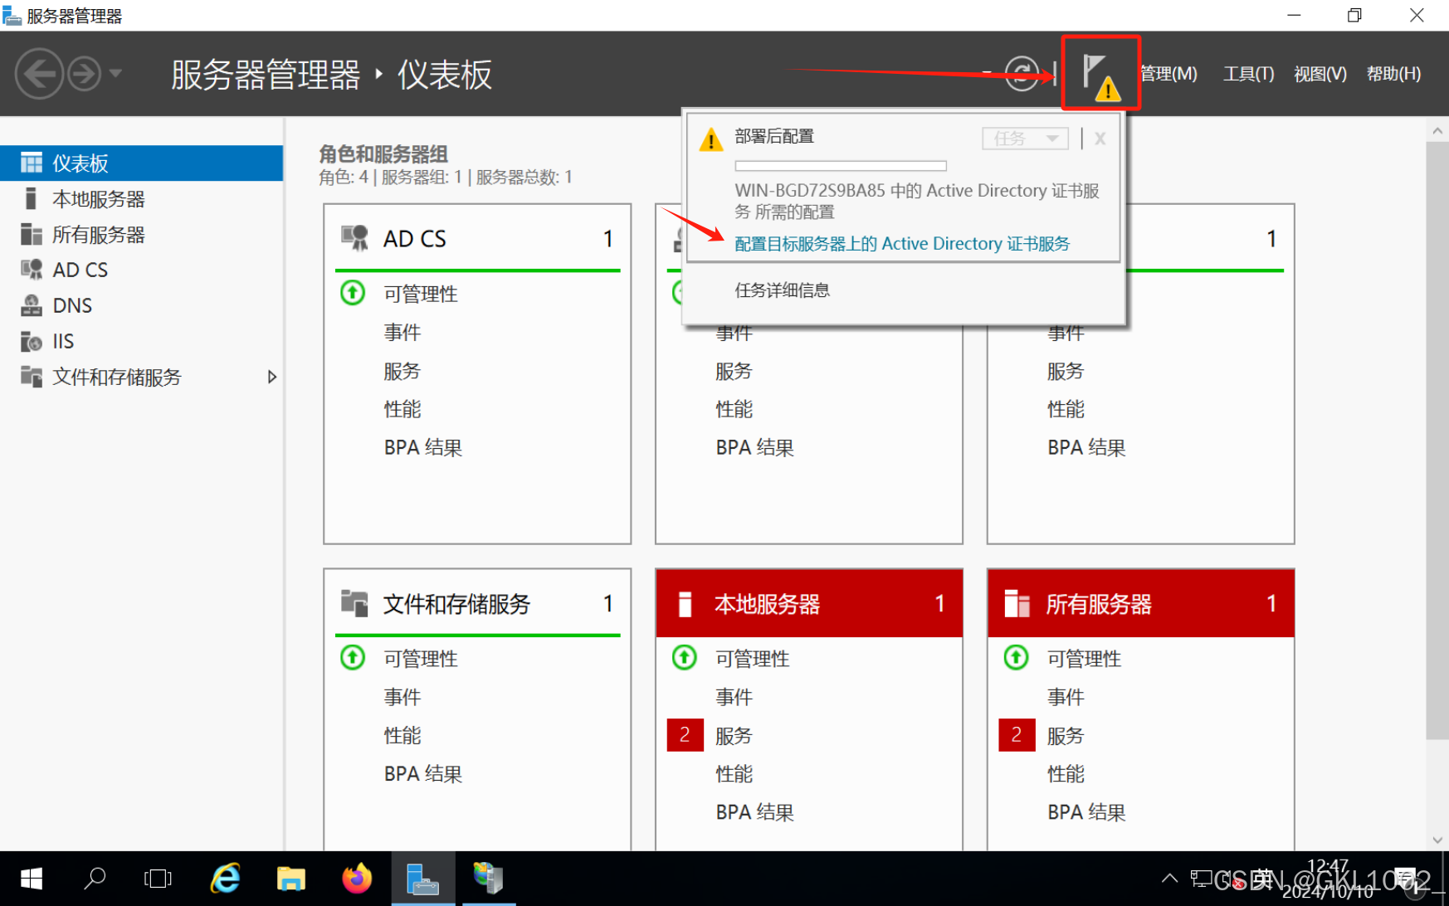
Task: Go forward with the navigation forward arrow
Action: (84, 74)
